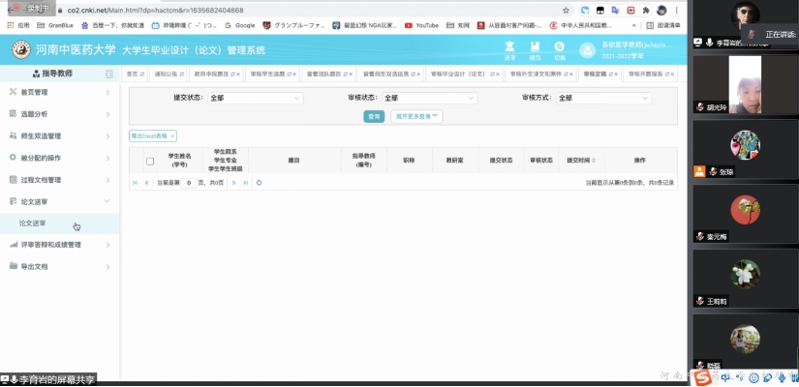Bookmark this page with the star icon
Image resolution: width=799 pixels, height=387 pixels.
click(x=566, y=10)
